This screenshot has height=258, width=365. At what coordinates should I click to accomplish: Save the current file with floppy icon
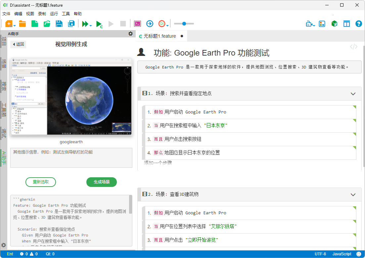(59, 24)
